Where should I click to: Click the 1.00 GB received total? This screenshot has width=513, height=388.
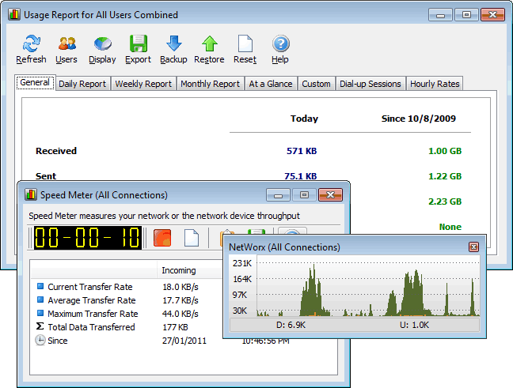pos(445,151)
